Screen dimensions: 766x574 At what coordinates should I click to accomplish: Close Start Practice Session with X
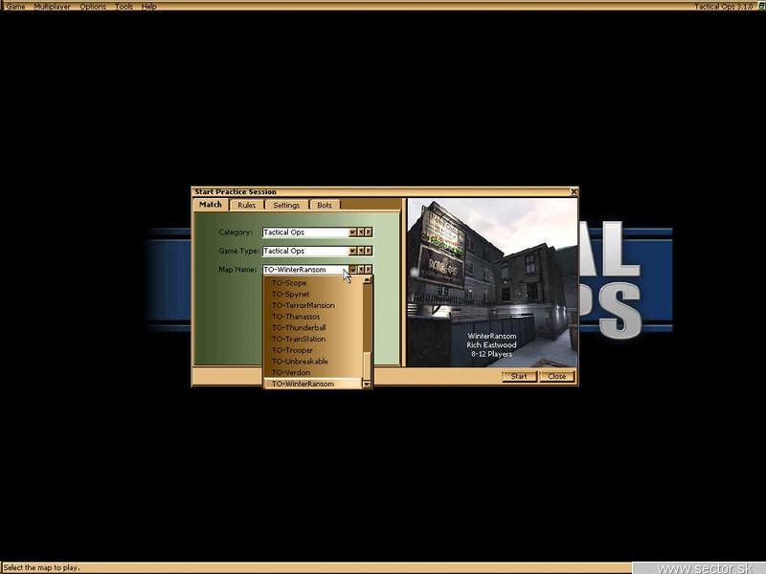coord(574,192)
